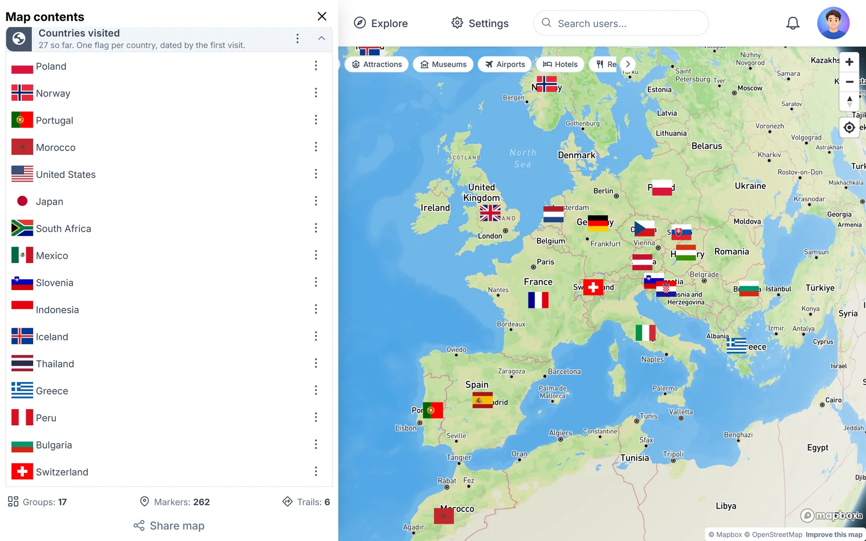Collapse the Countries visited group
866x541 pixels.
tap(322, 38)
